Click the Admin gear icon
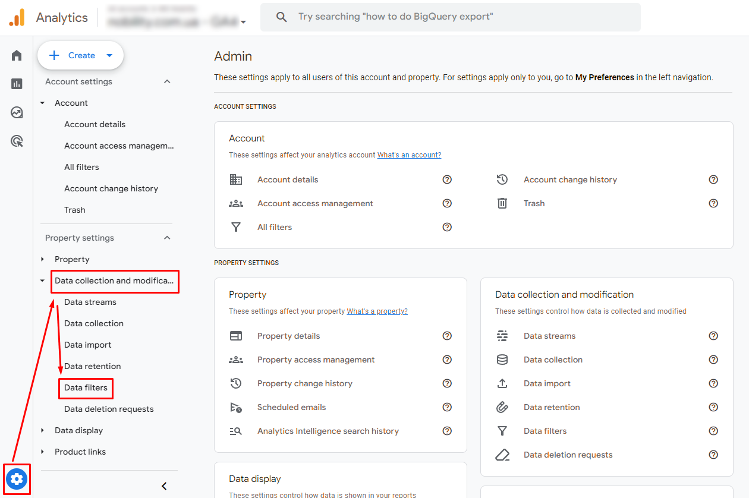Screen dimensions: 749x498 [x=17, y=478]
